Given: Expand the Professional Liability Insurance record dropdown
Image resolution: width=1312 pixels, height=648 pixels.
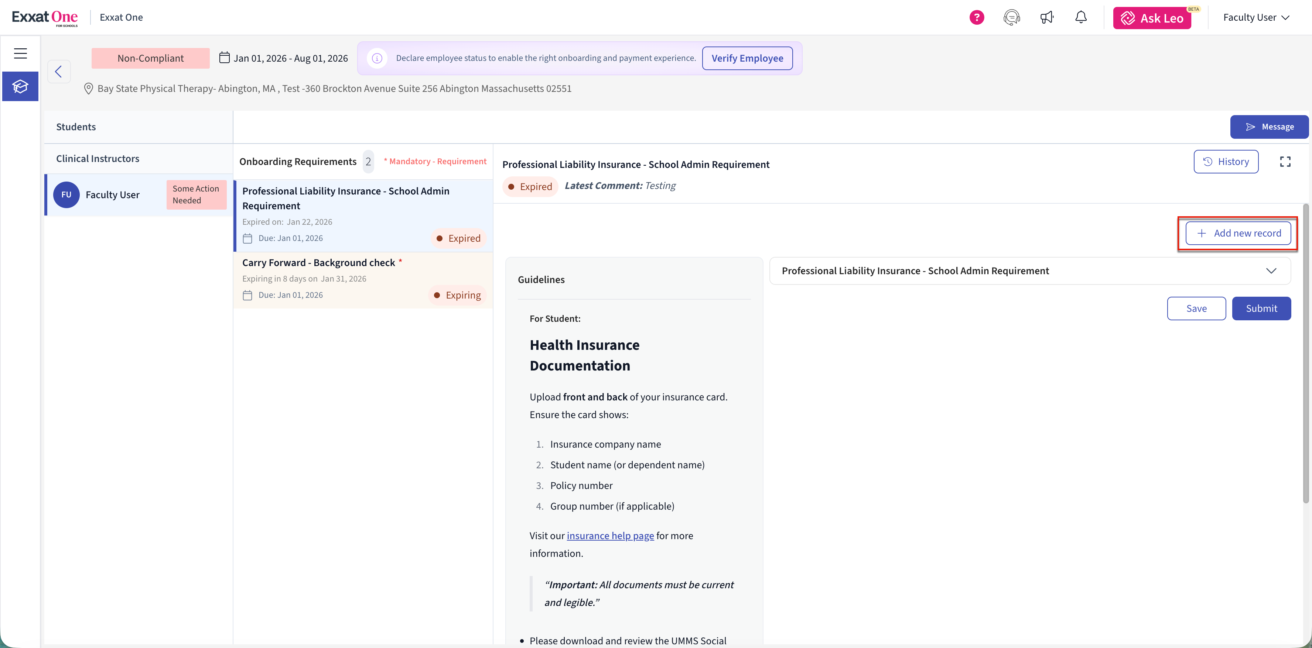Looking at the screenshot, I should point(1271,271).
